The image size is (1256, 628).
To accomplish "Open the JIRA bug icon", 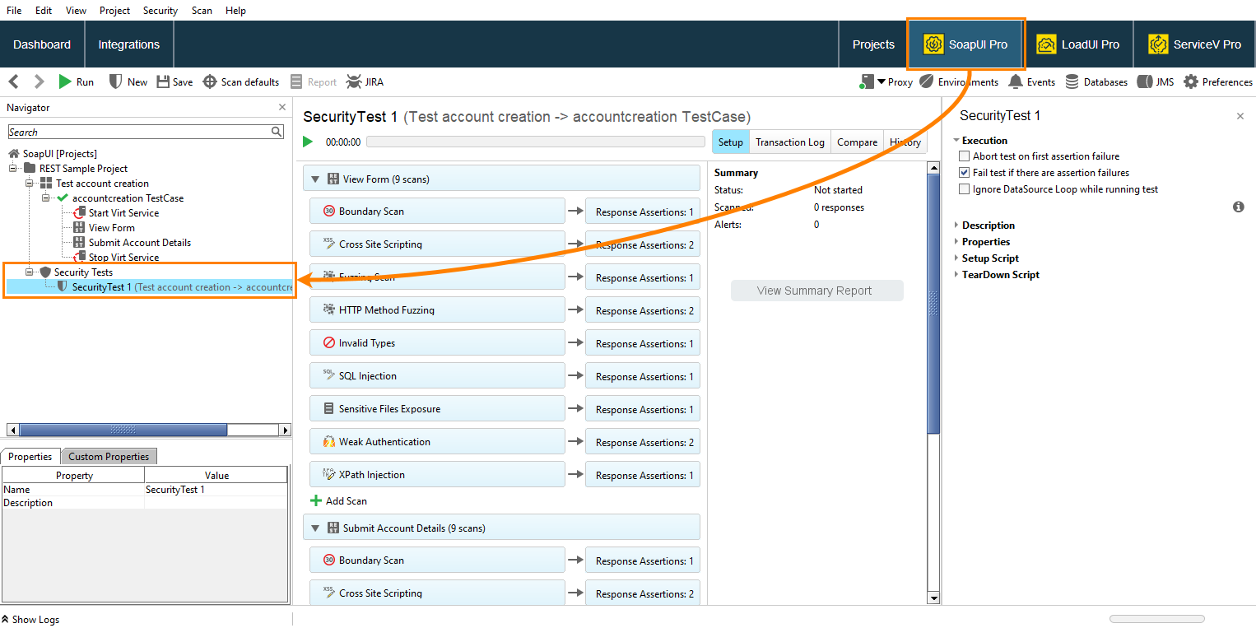I will 354,81.
